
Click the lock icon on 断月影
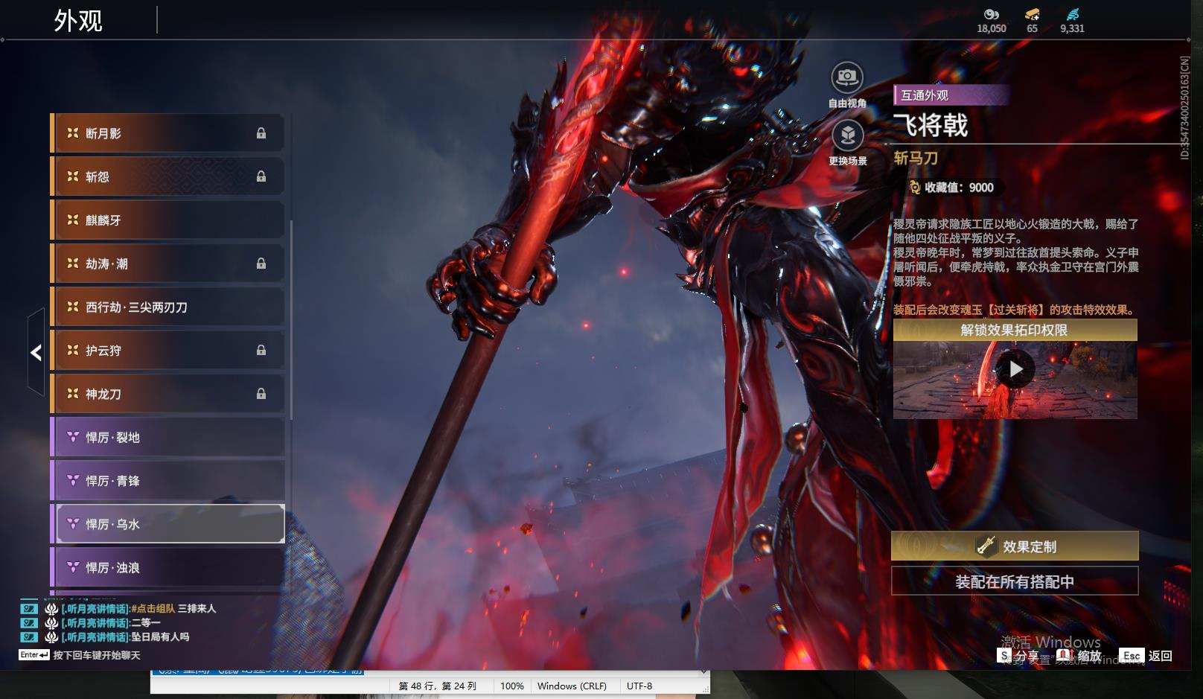[x=261, y=133]
